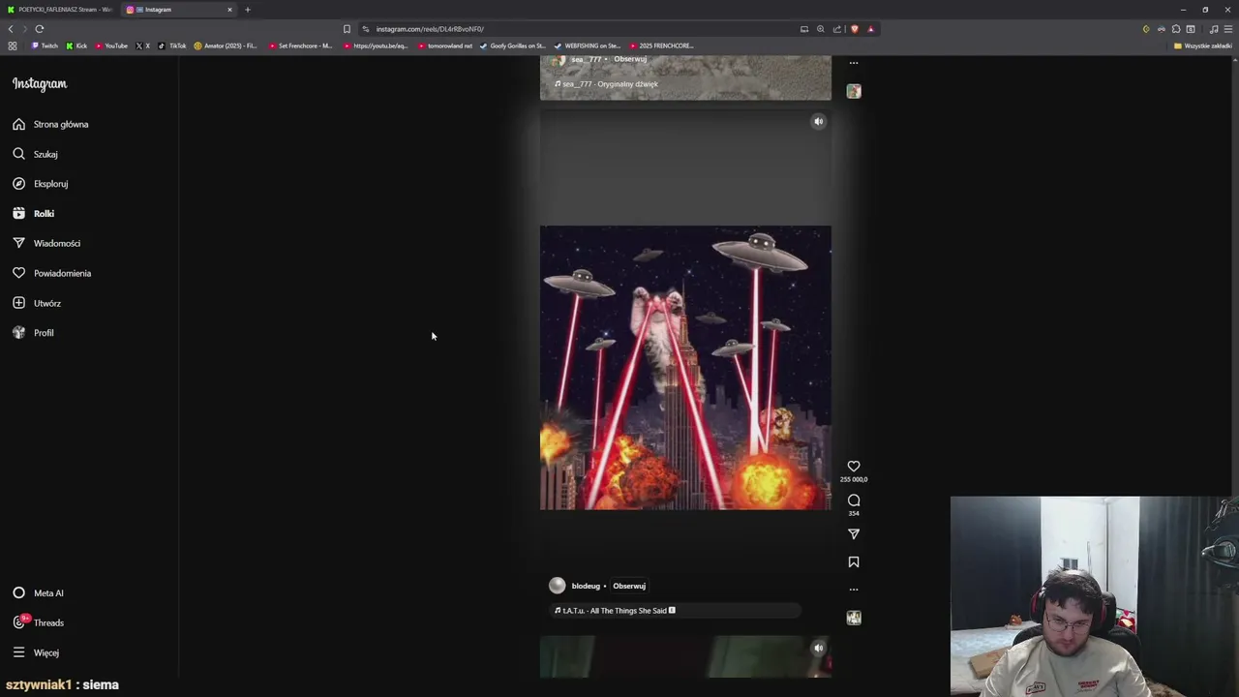Image resolution: width=1239 pixels, height=697 pixels.
Task: Click the address bar URL
Action: [430, 29]
